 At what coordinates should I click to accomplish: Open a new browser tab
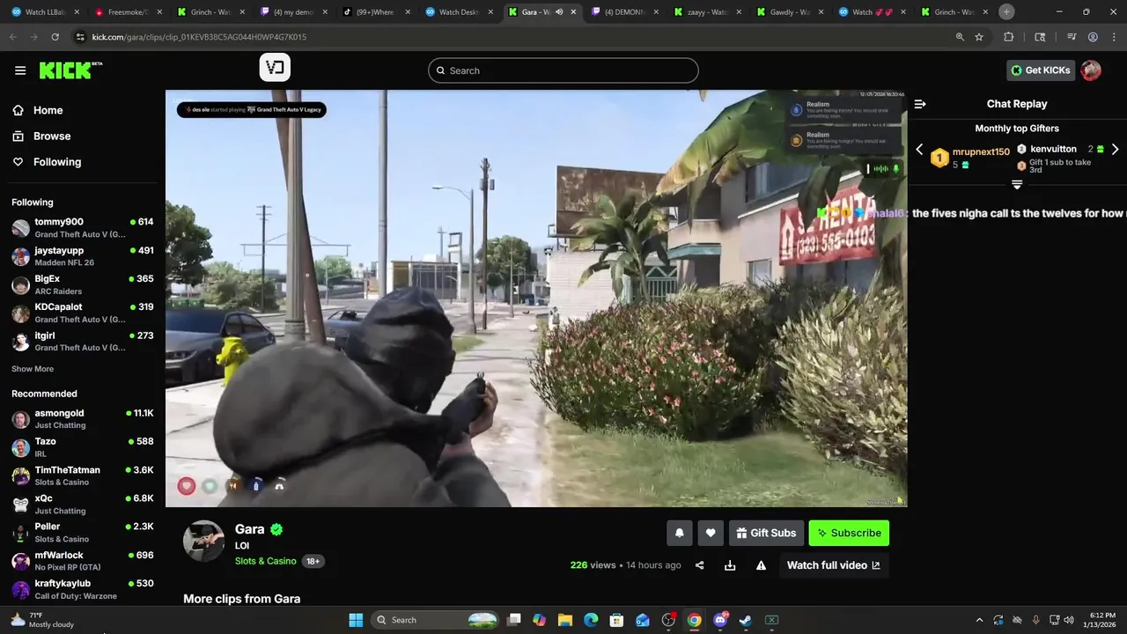[1006, 12]
